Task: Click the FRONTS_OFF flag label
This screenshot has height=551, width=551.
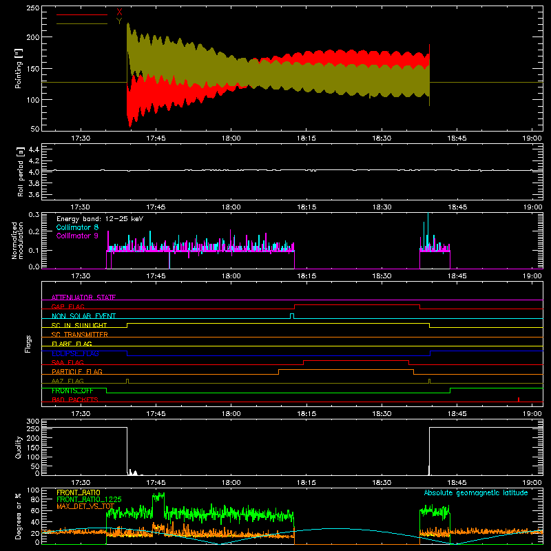Action: pos(72,391)
